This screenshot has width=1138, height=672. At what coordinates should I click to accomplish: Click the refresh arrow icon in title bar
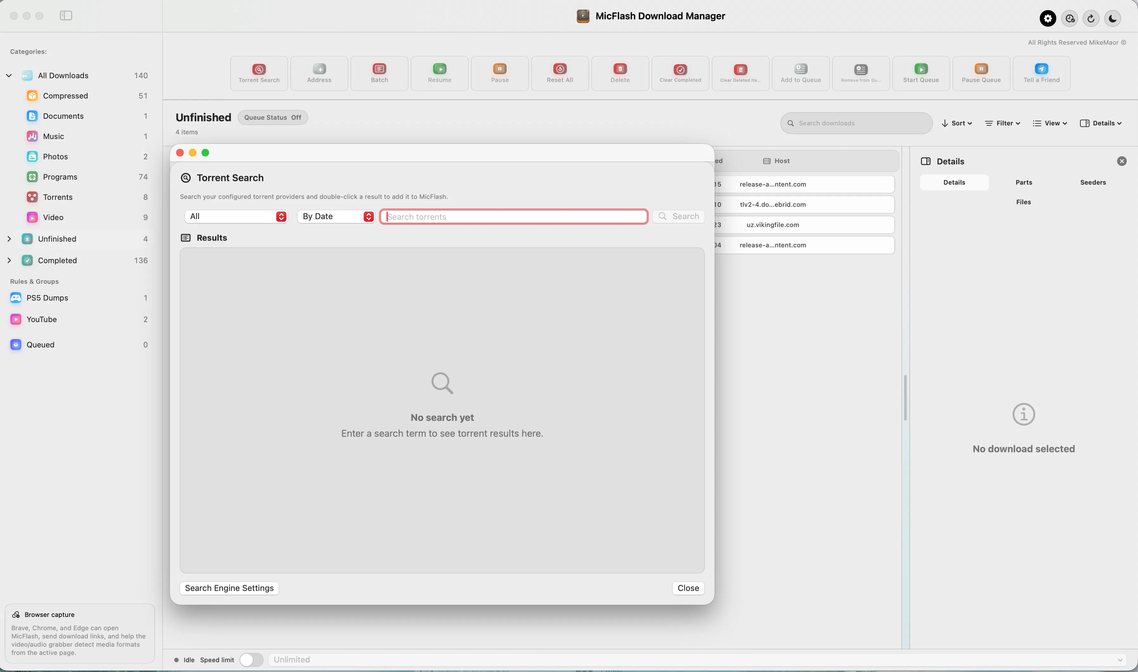(x=1091, y=19)
